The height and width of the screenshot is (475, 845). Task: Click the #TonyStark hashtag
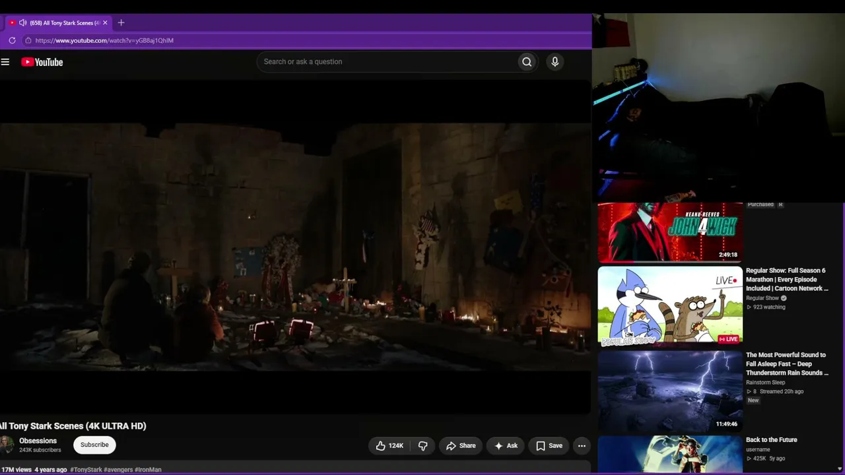coord(86,470)
